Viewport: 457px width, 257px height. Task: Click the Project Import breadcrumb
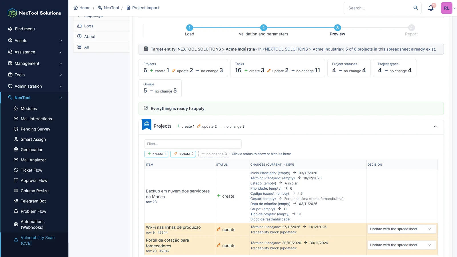point(143,8)
